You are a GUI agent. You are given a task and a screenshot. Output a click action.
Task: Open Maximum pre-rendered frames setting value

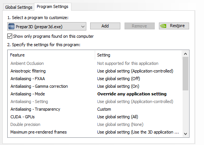pos(138,132)
